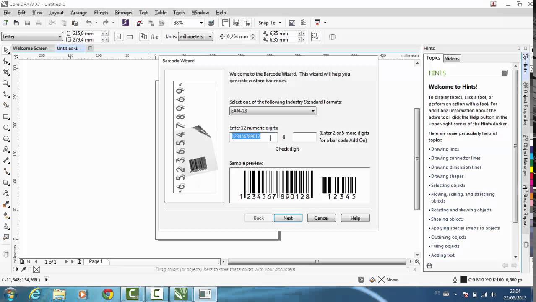
Task: Open Internet Explorer from taskbar
Action: [35, 294]
